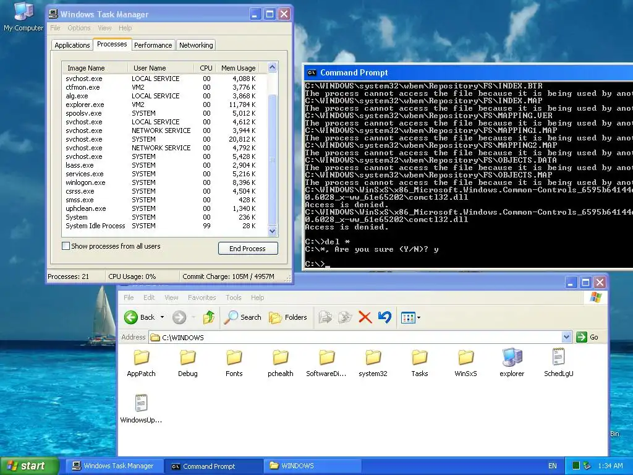The width and height of the screenshot is (633, 475).
Task: Select the Debug folder
Action: point(188,363)
